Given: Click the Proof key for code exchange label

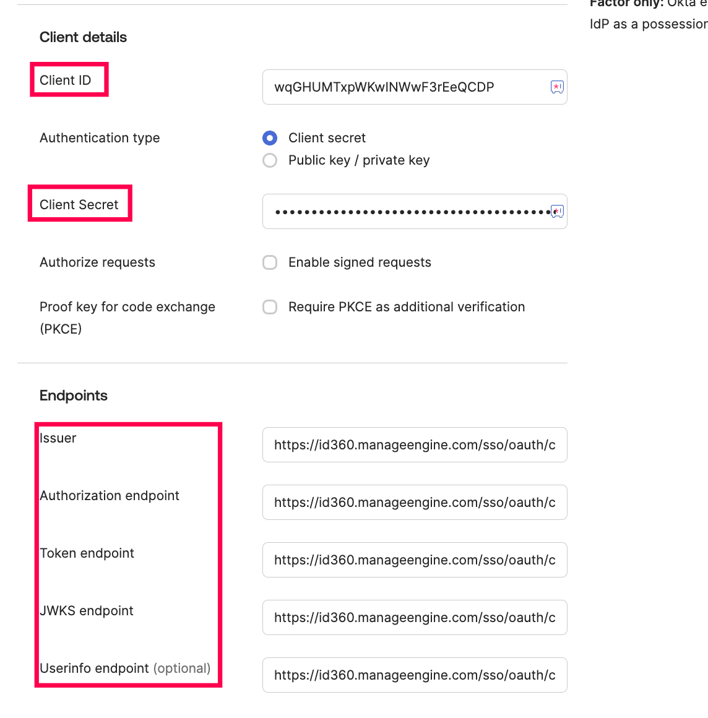Looking at the screenshot, I should pyautogui.click(x=127, y=307).
